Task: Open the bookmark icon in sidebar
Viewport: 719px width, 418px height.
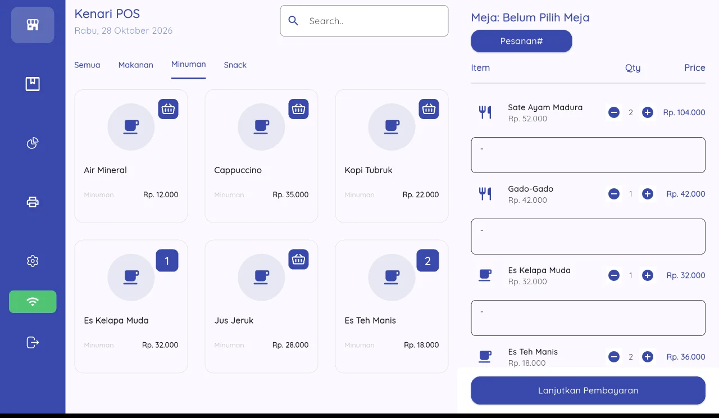Action: (33, 84)
